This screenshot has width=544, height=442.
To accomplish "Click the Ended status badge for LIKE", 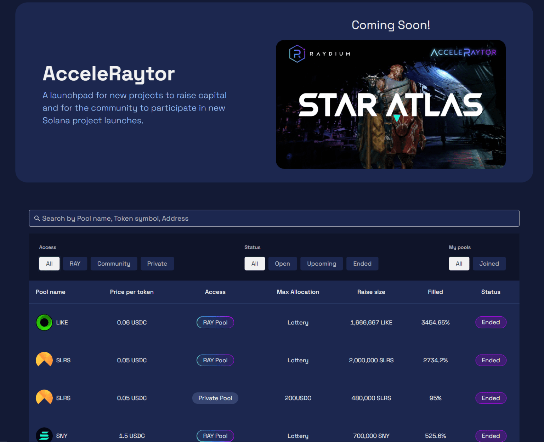I will click(491, 322).
